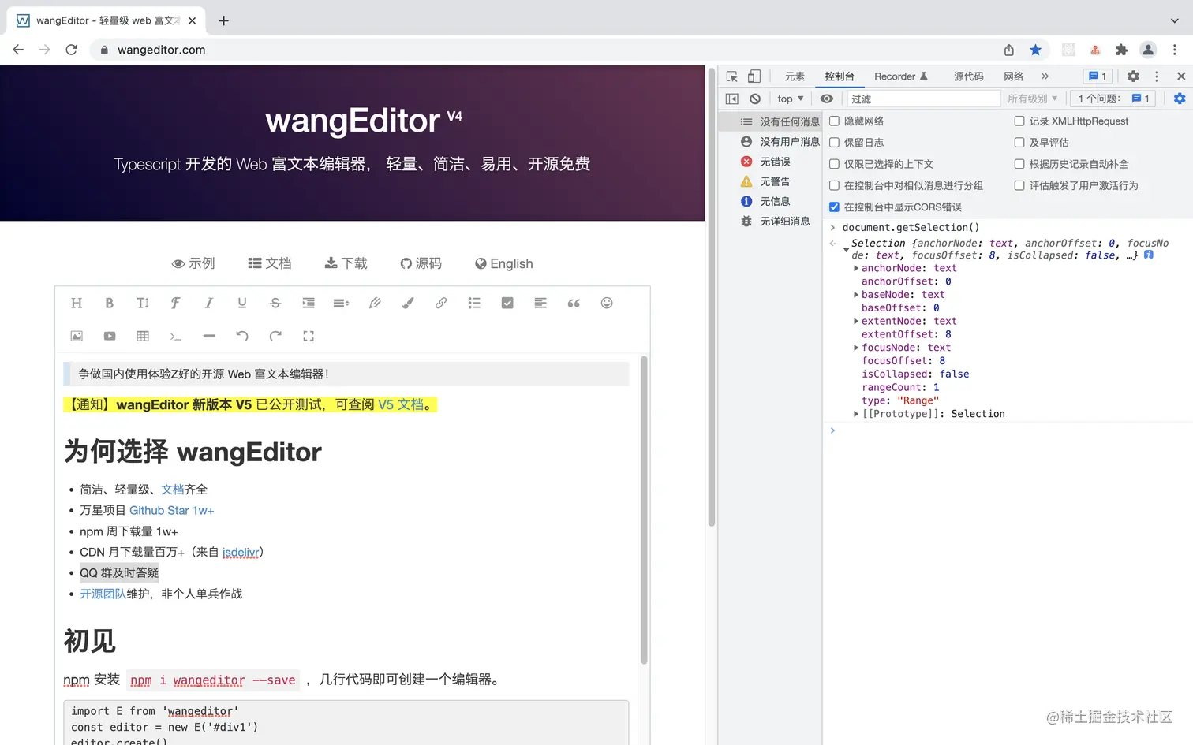
Task: Open the font size tool
Action: (143, 303)
